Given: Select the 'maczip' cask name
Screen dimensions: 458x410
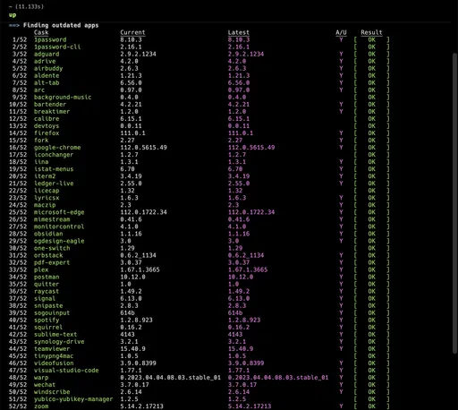Looking at the screenshot, I should click(45, 205).
